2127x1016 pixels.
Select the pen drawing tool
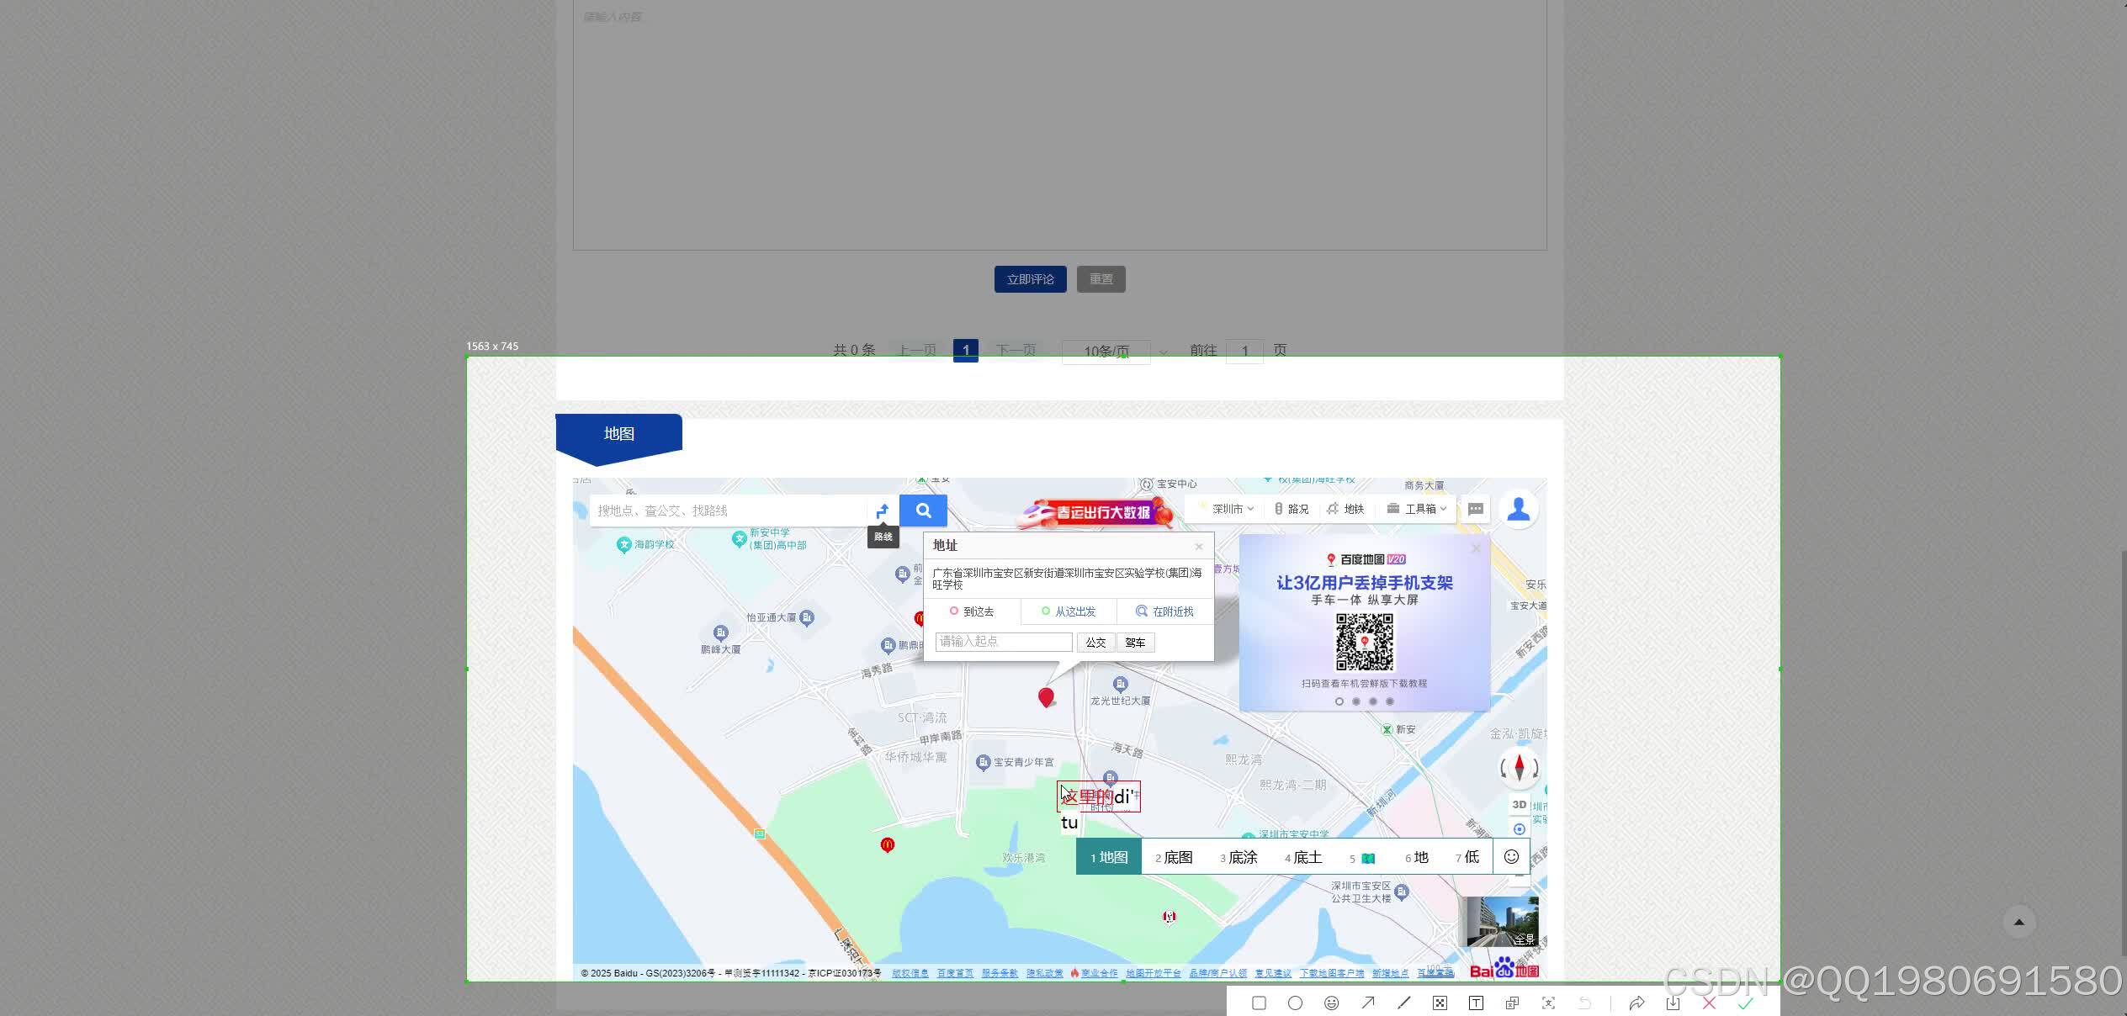1404,1003
